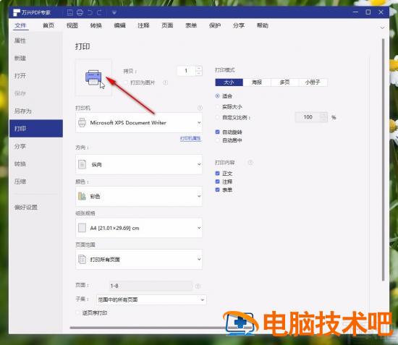The image size is (398, 345).
Task: Click the 万兴PDF专家 app logo
Action: (17, 12)
